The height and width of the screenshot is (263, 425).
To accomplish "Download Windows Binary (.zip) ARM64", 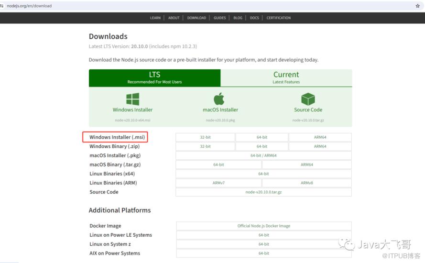I will [320, 146].
